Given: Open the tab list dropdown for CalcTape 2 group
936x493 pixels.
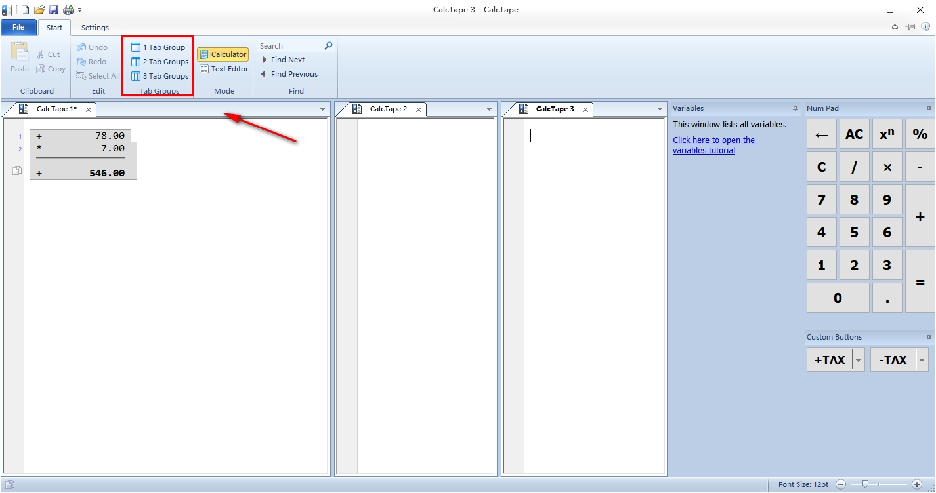Looking at the screenshot, I should (489, 109).
